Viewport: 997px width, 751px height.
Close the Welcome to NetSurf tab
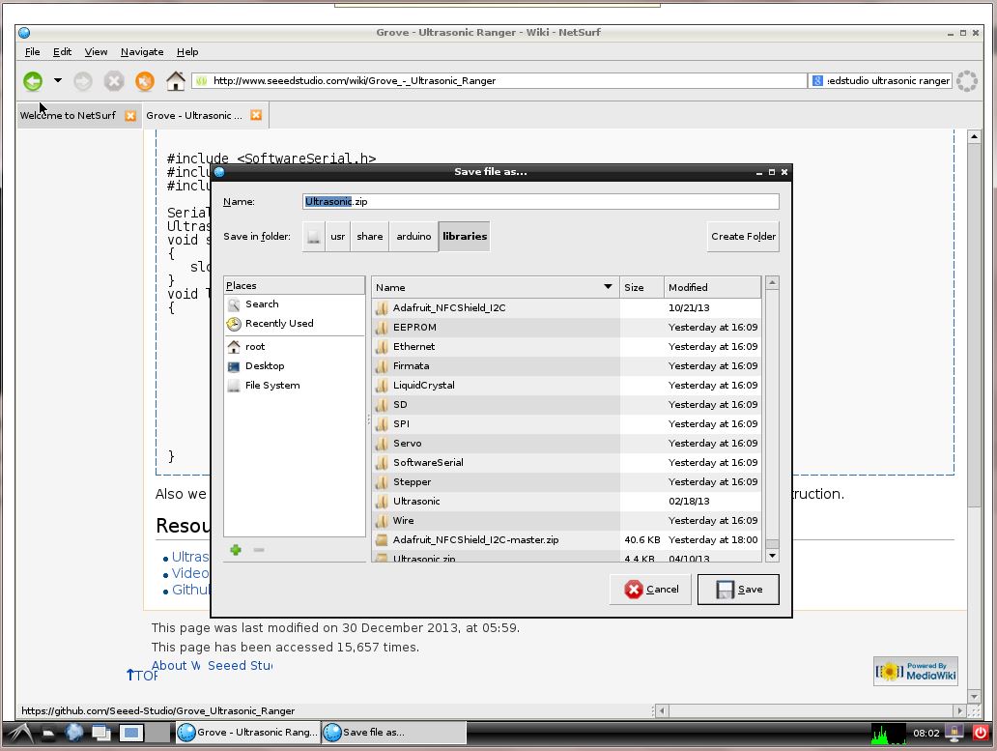pos(130,115)
